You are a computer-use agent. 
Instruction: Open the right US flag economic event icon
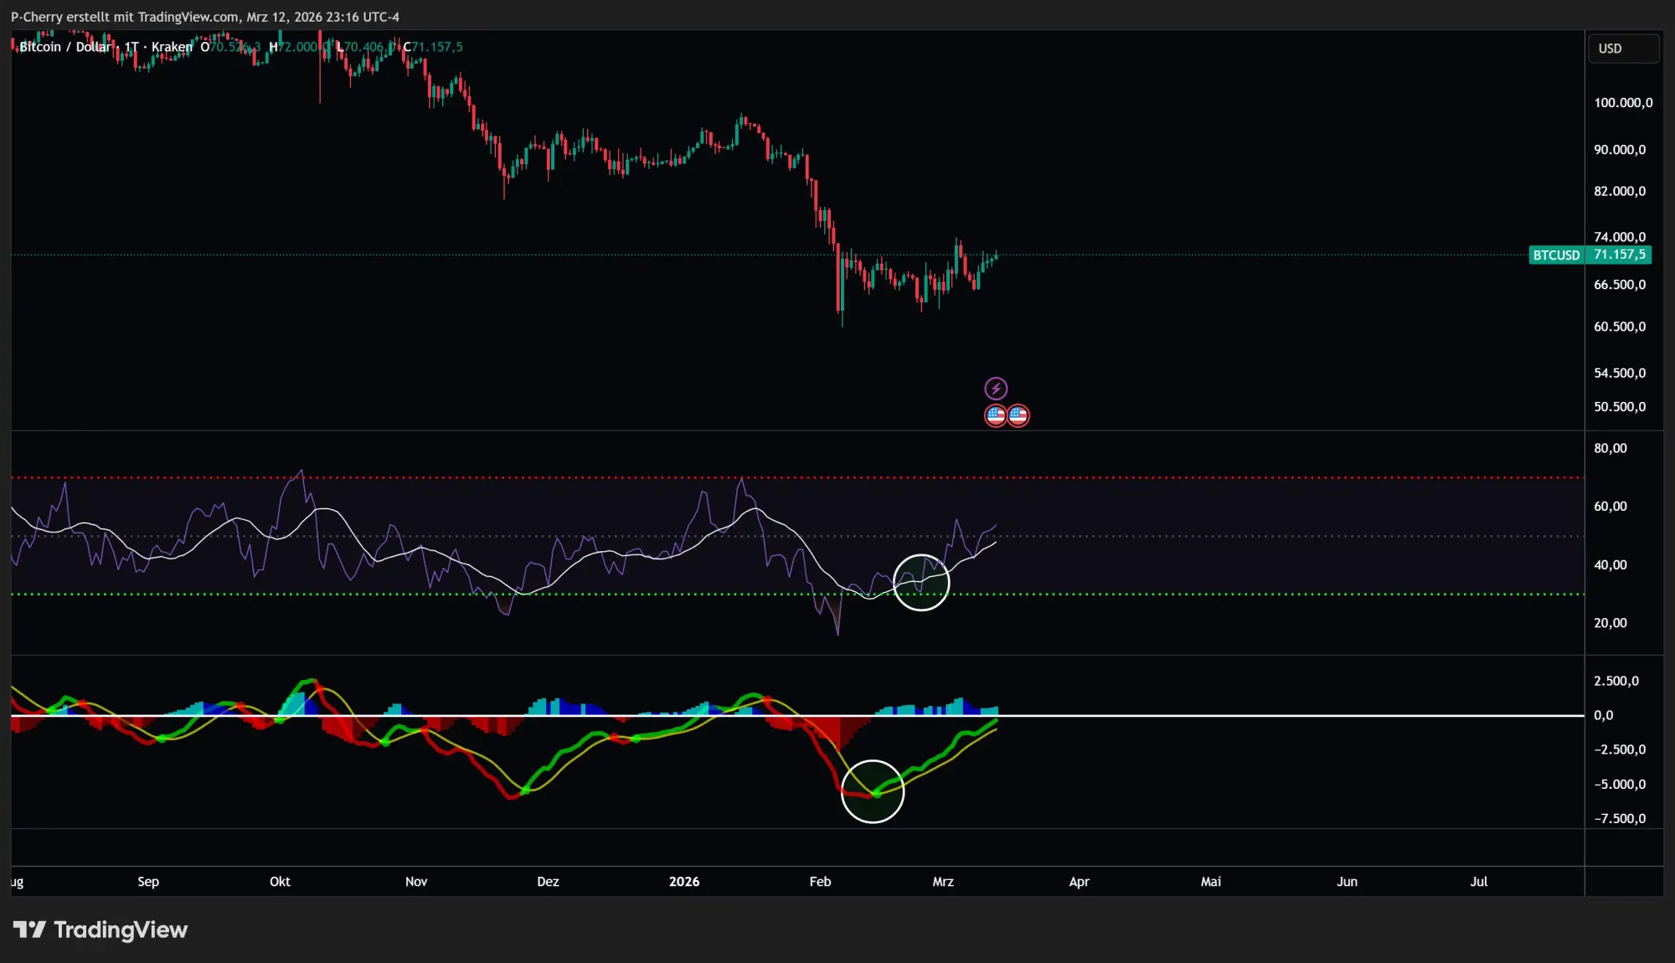[x=1018, y=415]
